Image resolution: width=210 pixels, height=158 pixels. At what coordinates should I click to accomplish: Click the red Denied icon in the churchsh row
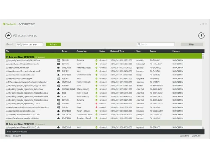(97, 104)
